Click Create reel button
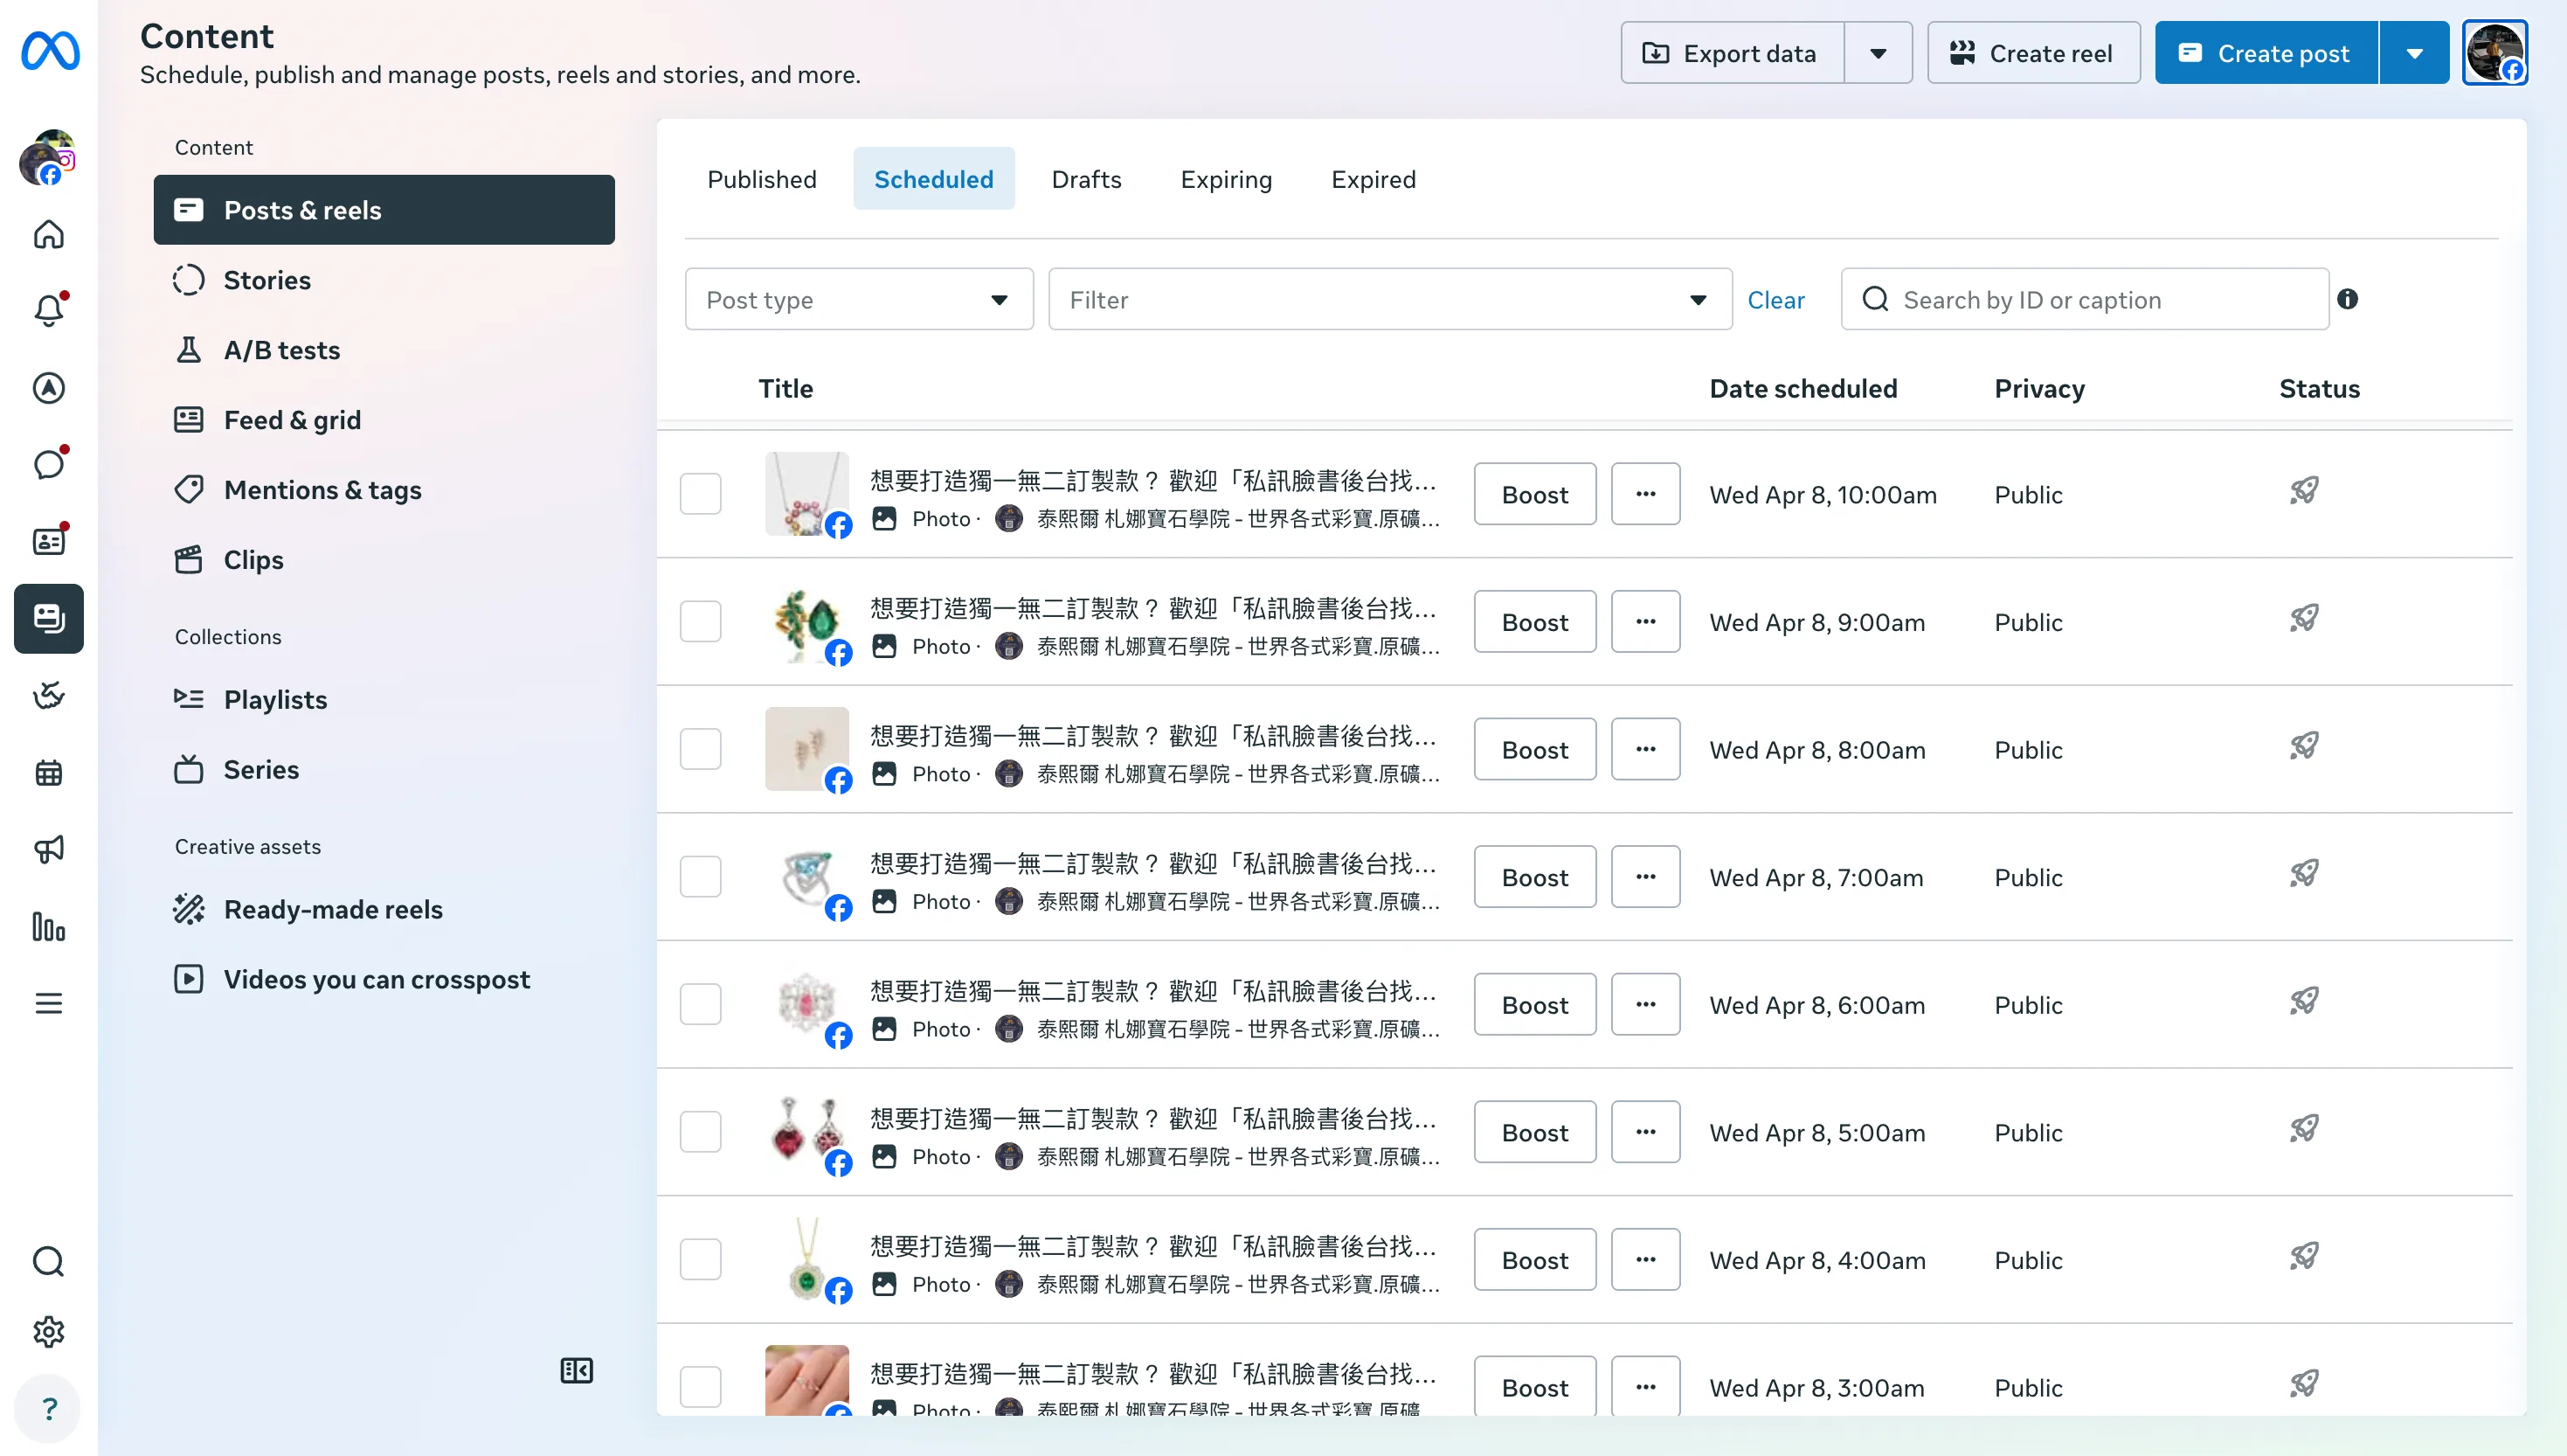The height and width of the screenshot is (1456, 2567). coord(2033,52)
